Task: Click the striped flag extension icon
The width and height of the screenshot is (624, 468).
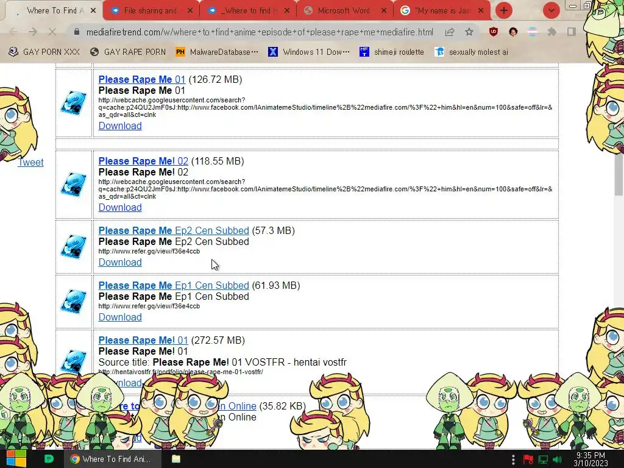Action: (533, 32)
